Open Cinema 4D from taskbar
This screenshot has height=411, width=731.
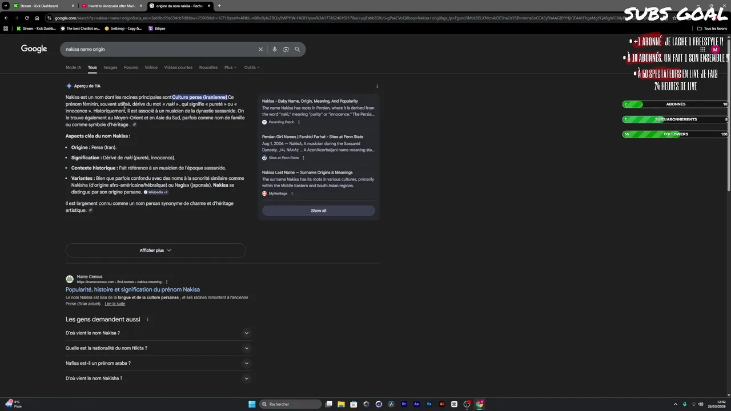379,404
